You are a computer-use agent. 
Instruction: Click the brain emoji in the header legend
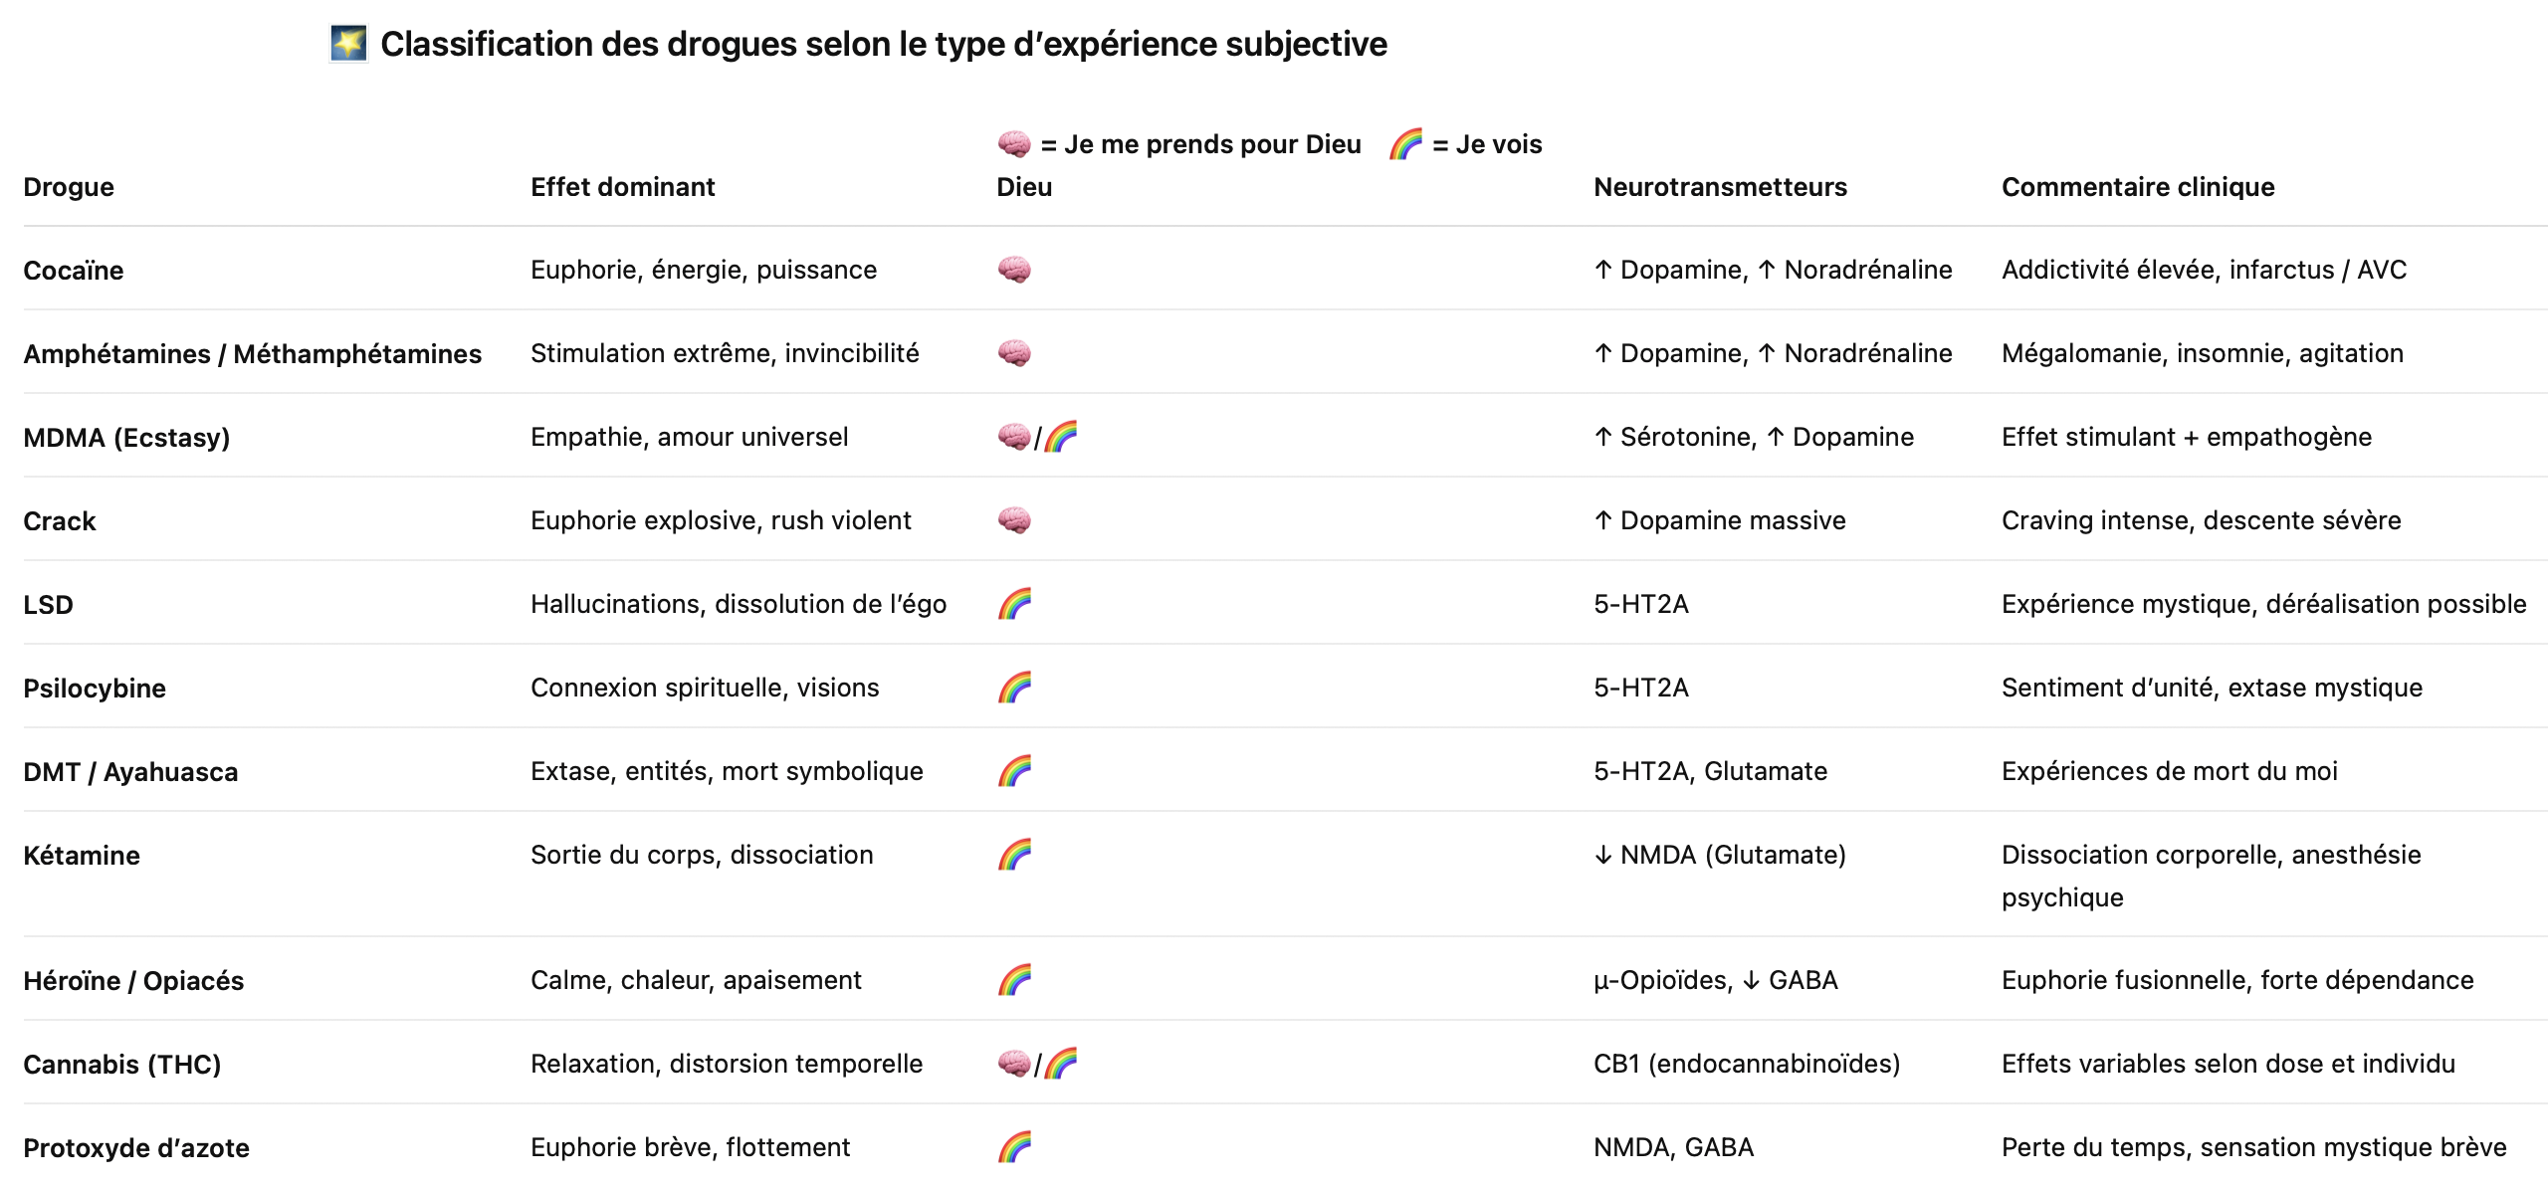click(x=1014, y=144)
